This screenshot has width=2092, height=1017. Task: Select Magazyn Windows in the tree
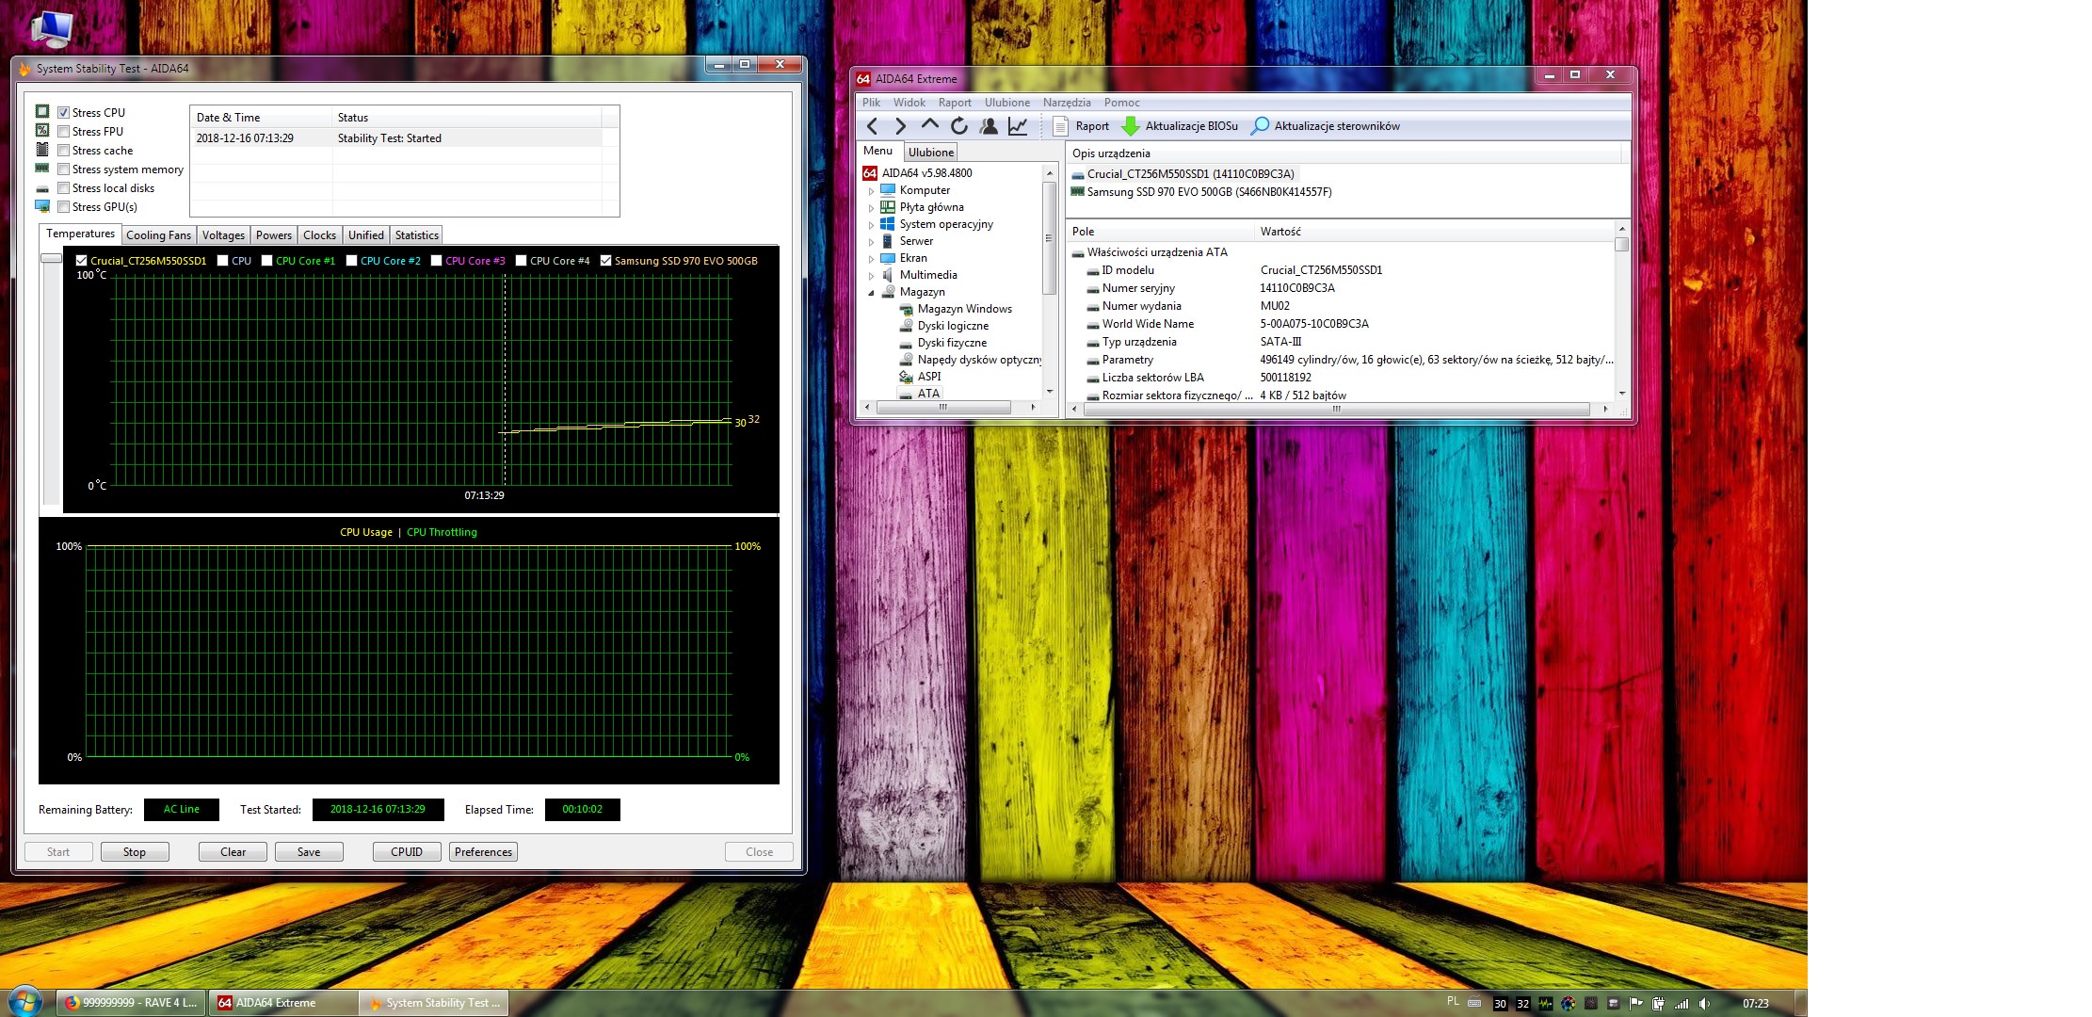pyautogui.click(x=956, y=309)
